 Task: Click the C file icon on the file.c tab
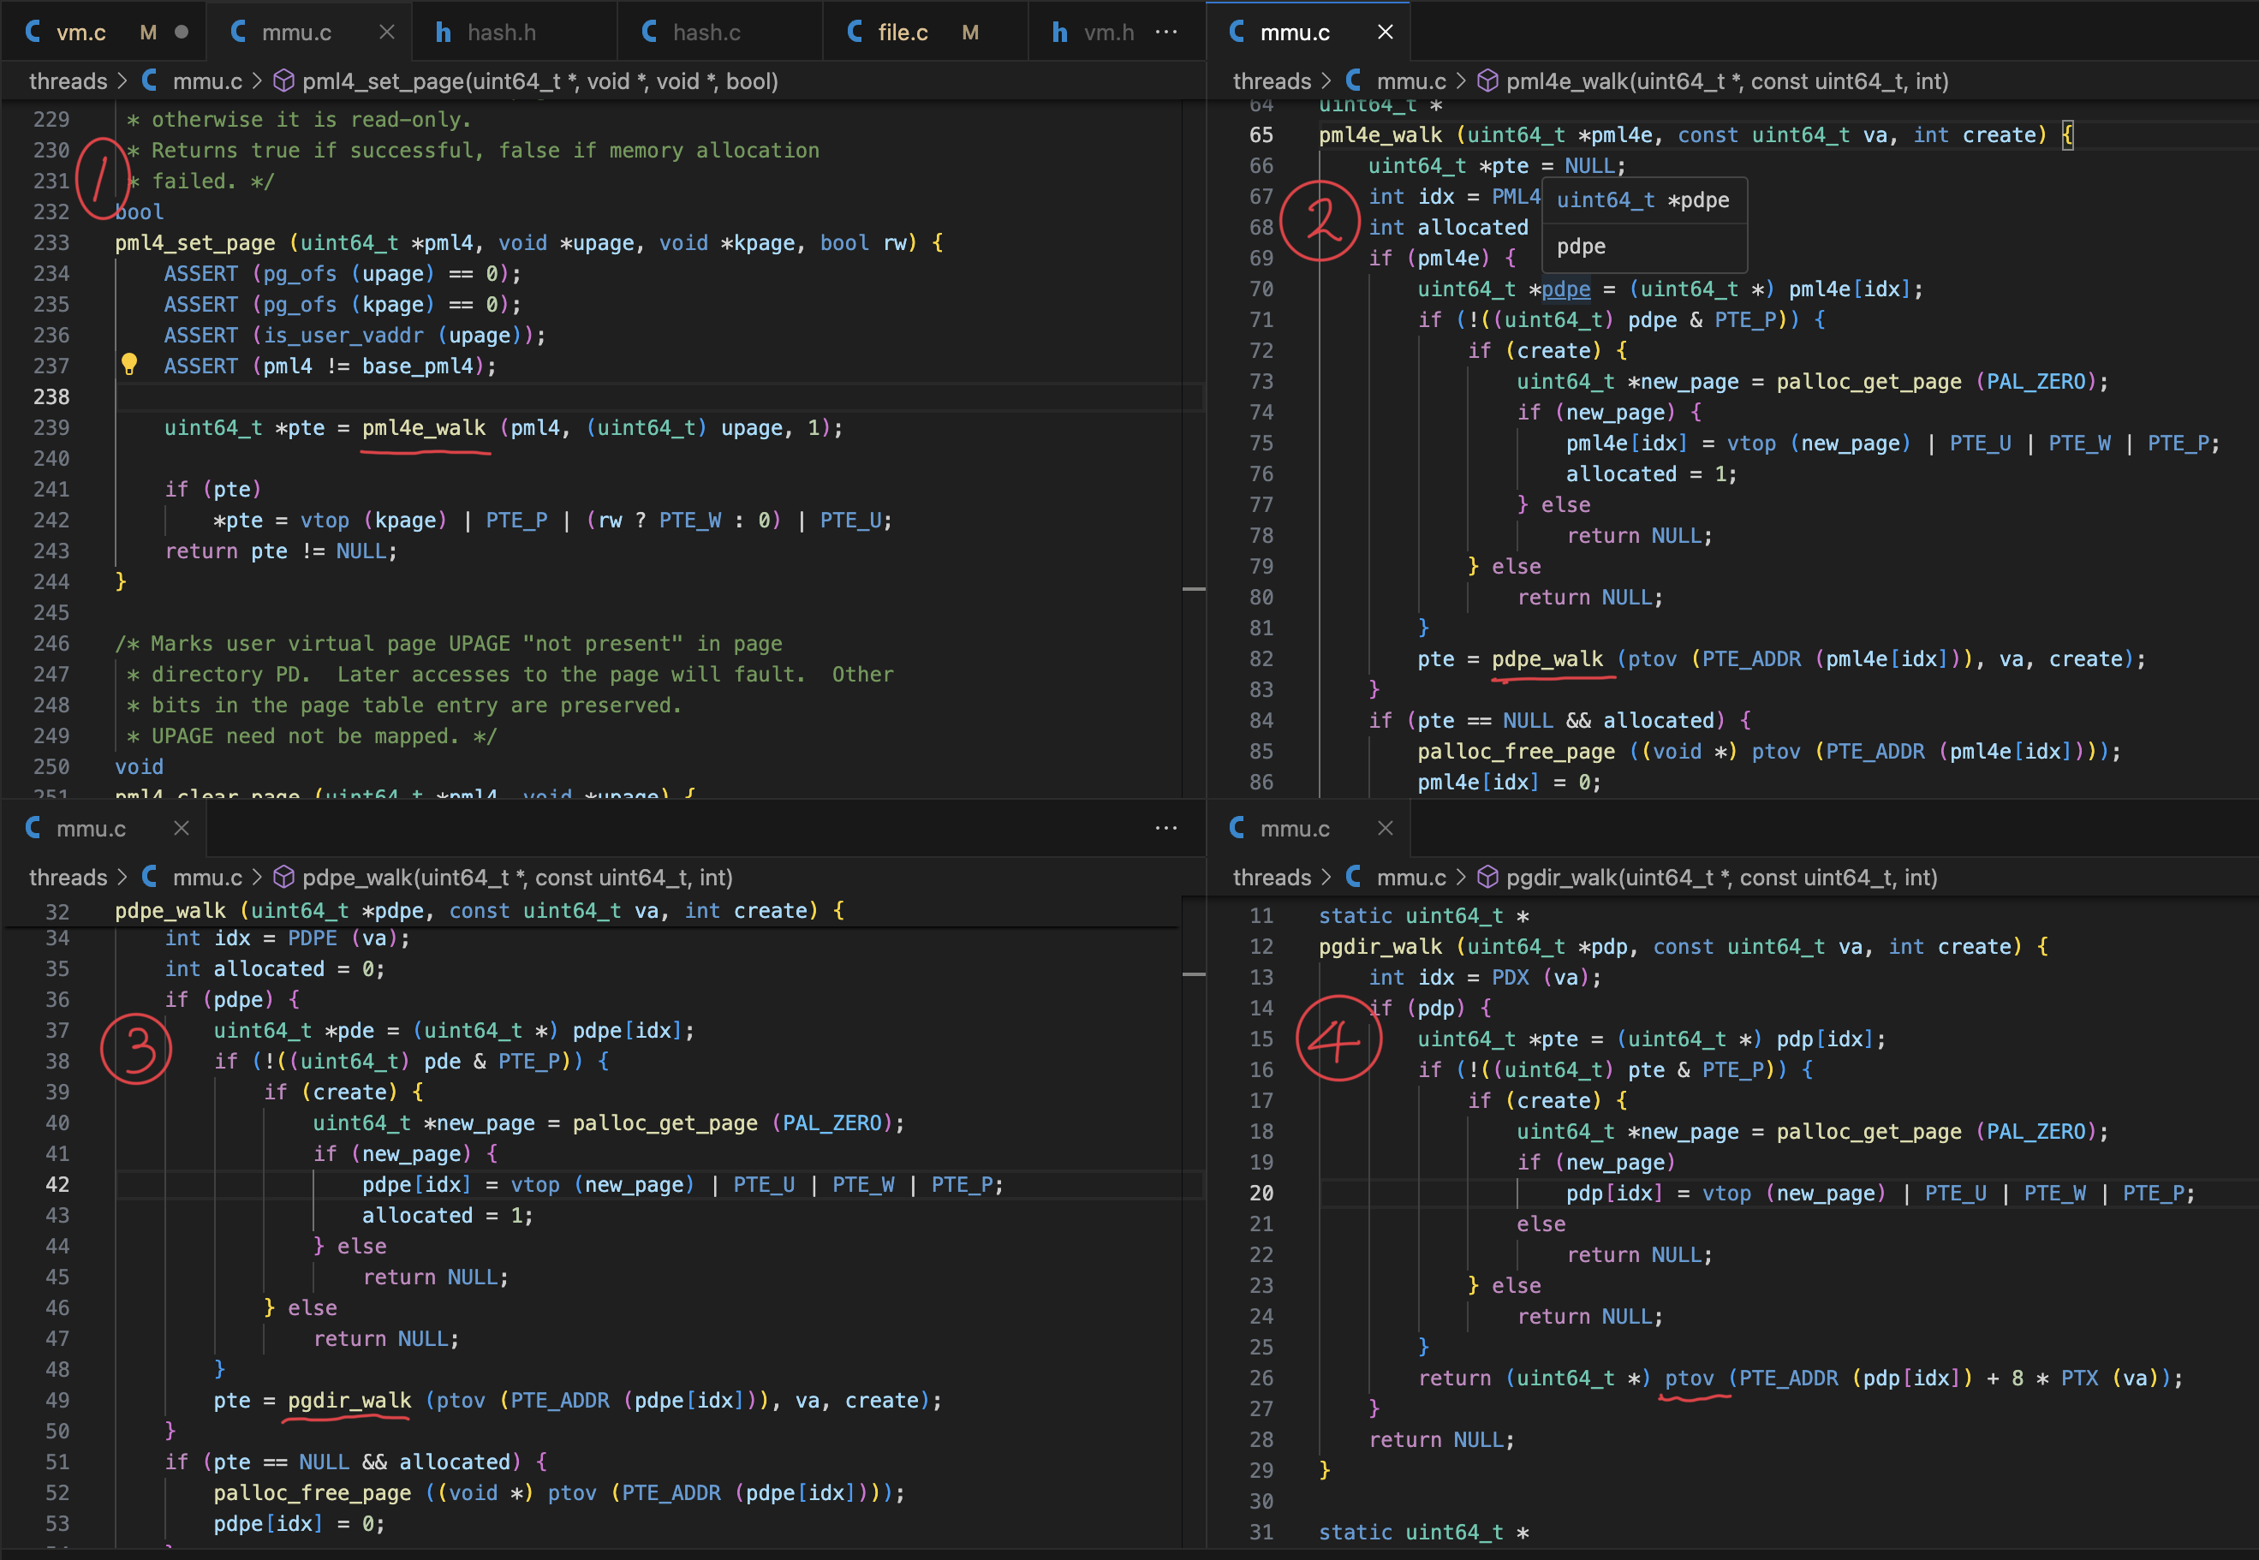855,33
